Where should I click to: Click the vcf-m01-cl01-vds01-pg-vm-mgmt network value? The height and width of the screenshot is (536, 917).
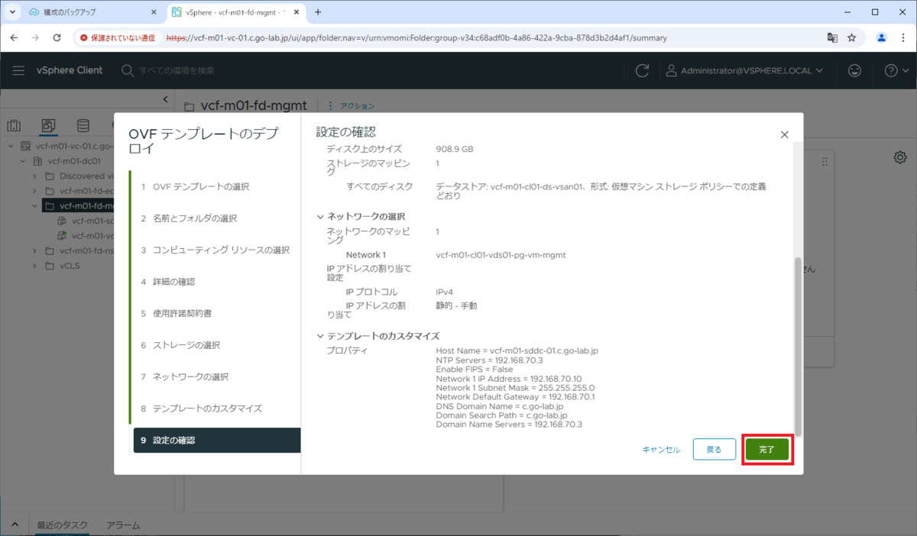pyautogui.click(x=501, y=255)
